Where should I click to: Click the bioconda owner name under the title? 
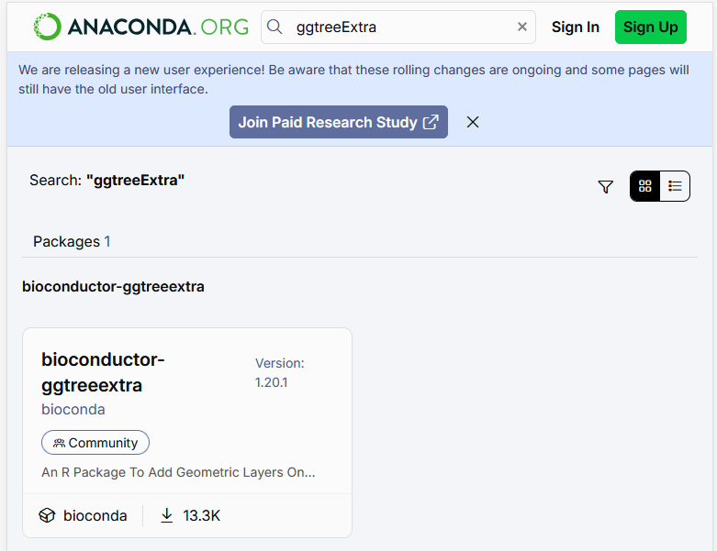pos(73,409)
